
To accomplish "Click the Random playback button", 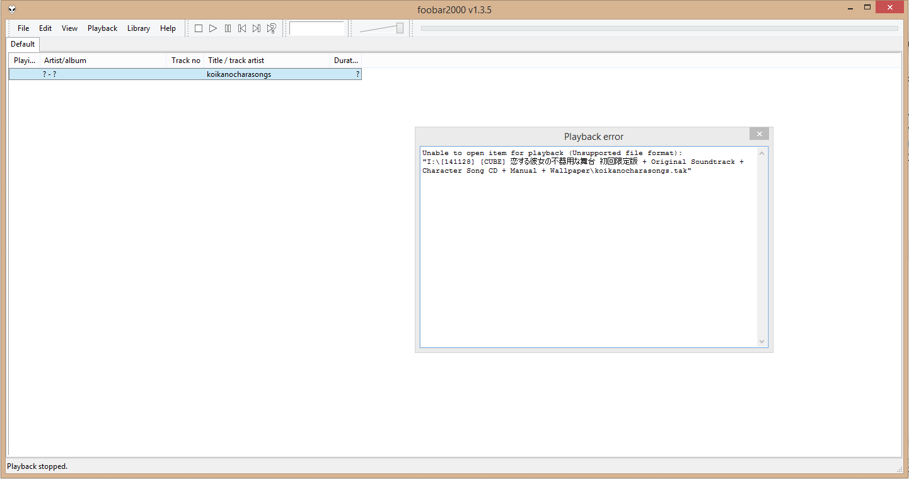I will pyautogui.click(x=271, y=28).
